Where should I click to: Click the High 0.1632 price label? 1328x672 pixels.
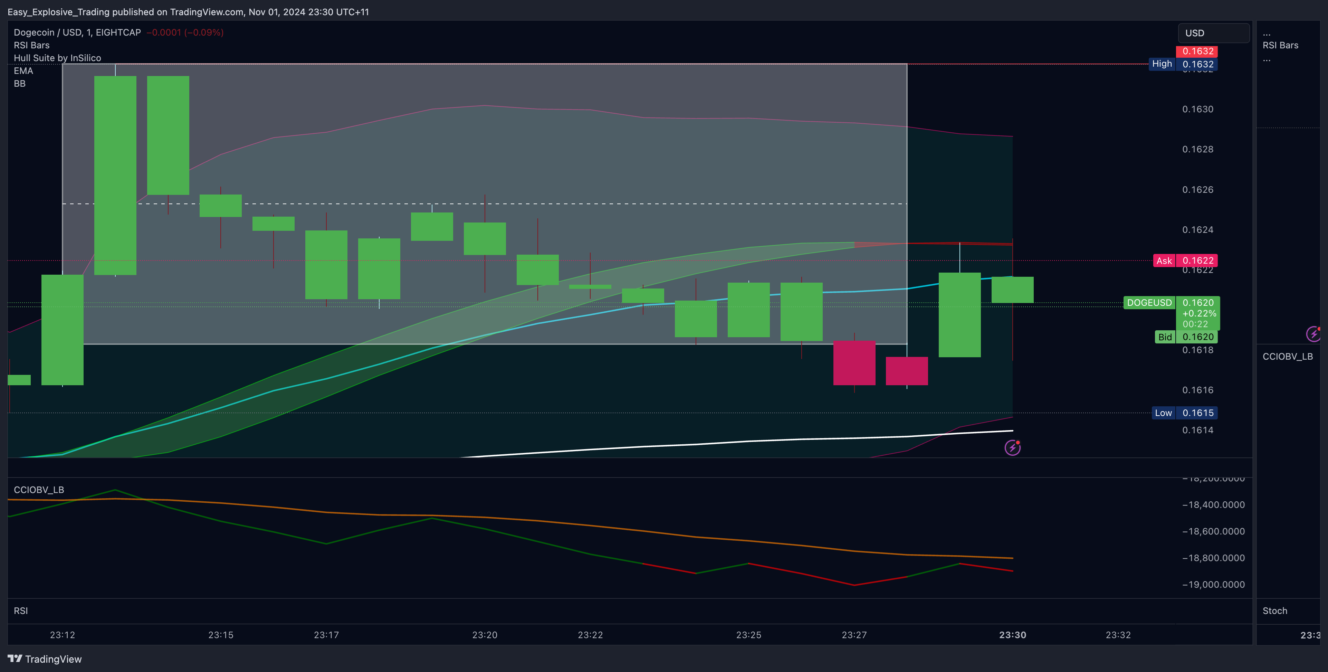1183,64
